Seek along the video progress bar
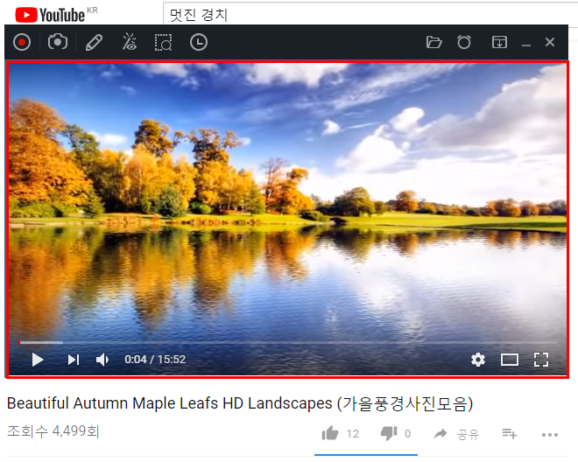This screenshot has height=462, width=578. 287,343
